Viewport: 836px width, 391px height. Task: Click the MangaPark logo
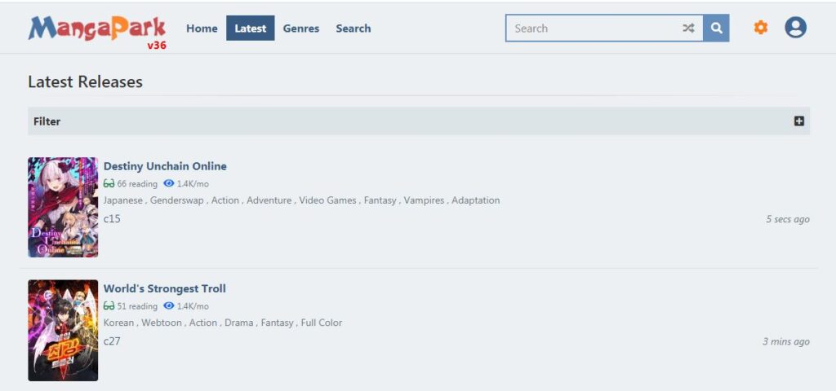tap(96, 29)
